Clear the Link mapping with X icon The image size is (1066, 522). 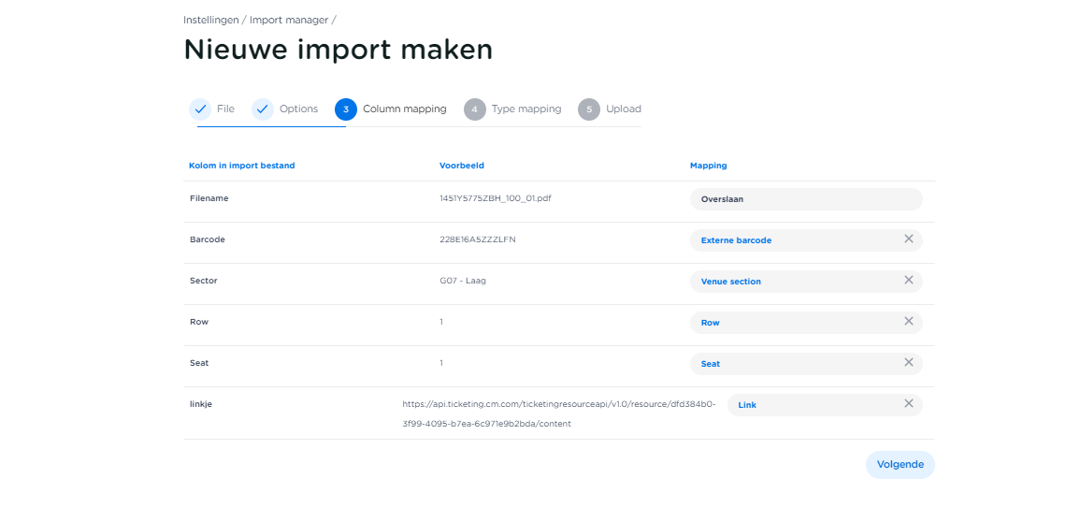[x=908, y=404]
